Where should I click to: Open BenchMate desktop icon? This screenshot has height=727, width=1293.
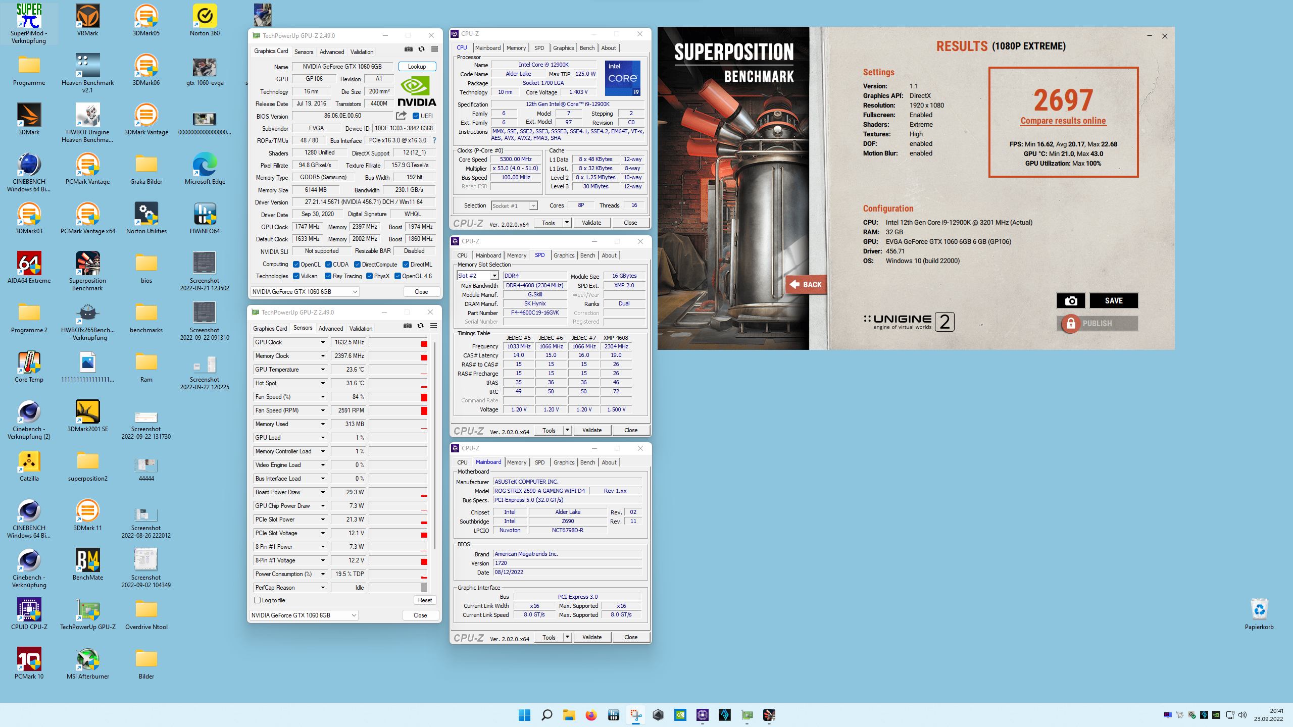point(87,564)
